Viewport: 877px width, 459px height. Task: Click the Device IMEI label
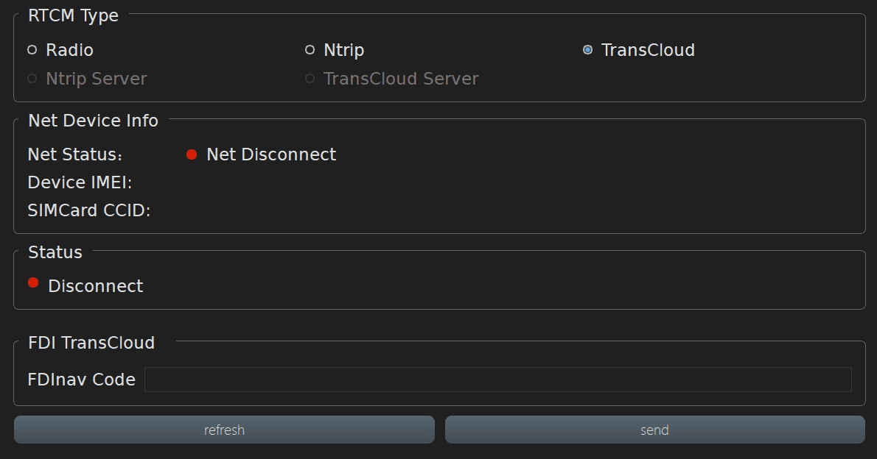pos(80,182)
